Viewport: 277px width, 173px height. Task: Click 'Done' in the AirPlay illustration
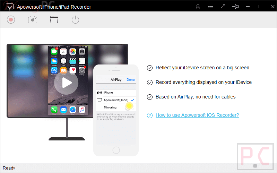click(131, 80)
